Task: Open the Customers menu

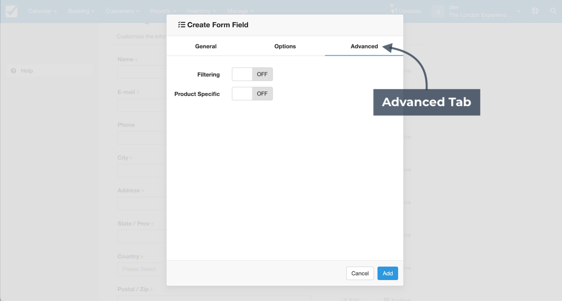Action: [122, 11]
